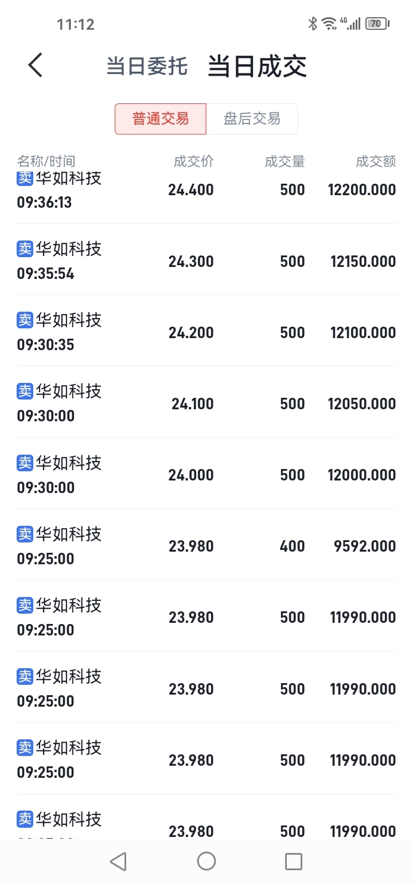Tap the sell badge on 09:35:54 trade
The height and width of the screenshot is (884, 413).
coord(25,249)
